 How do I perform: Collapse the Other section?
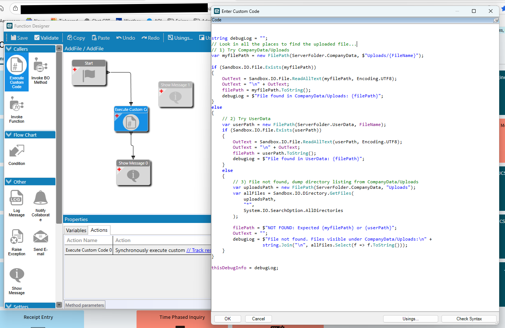coord(9,182)
